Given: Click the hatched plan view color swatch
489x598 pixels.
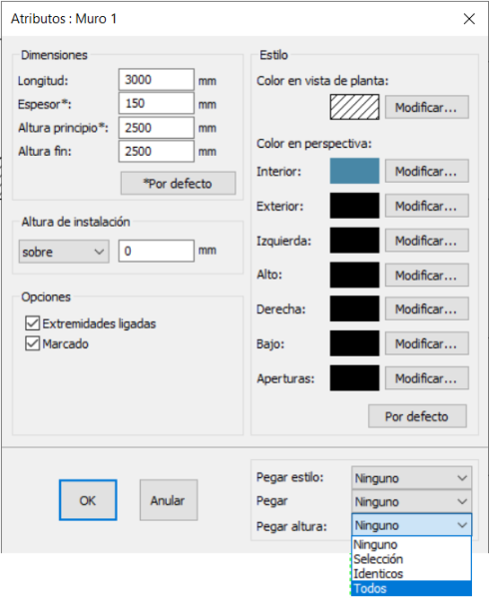Looking at the screenshot, I should tap(354, 107).
